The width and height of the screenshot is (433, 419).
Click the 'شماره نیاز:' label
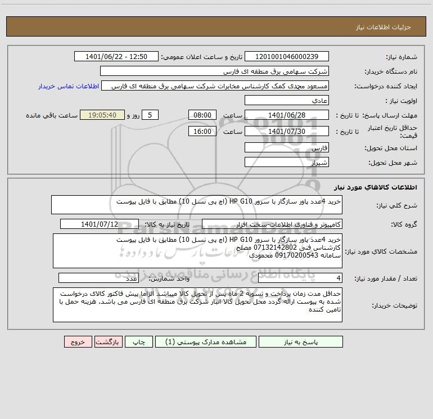402,57
